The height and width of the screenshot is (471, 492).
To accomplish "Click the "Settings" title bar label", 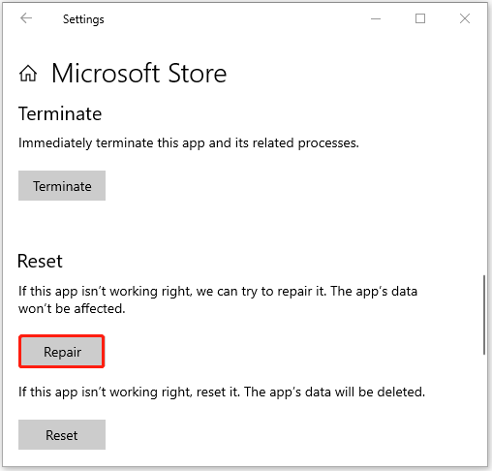I will tap(83, 19).
